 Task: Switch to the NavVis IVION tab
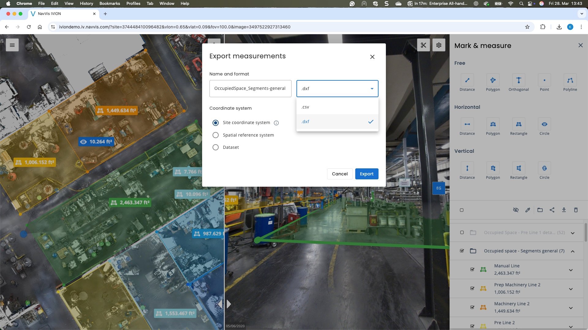point(64,14)
